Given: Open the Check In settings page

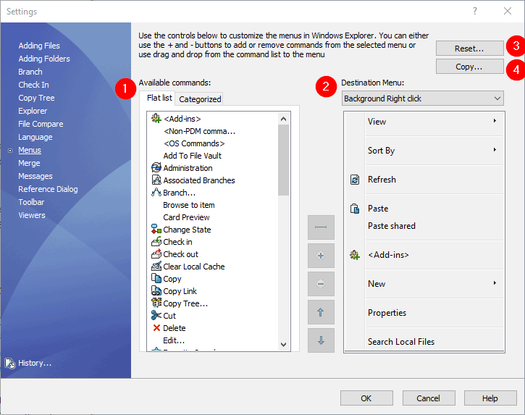Looking at the screenshot, I should (33, 85).
